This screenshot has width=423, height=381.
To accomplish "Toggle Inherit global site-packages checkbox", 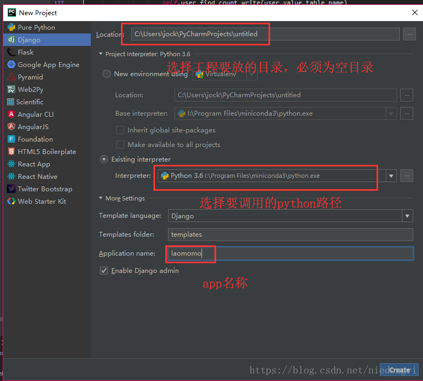I will pyautogui.click(x=120, y=130).
